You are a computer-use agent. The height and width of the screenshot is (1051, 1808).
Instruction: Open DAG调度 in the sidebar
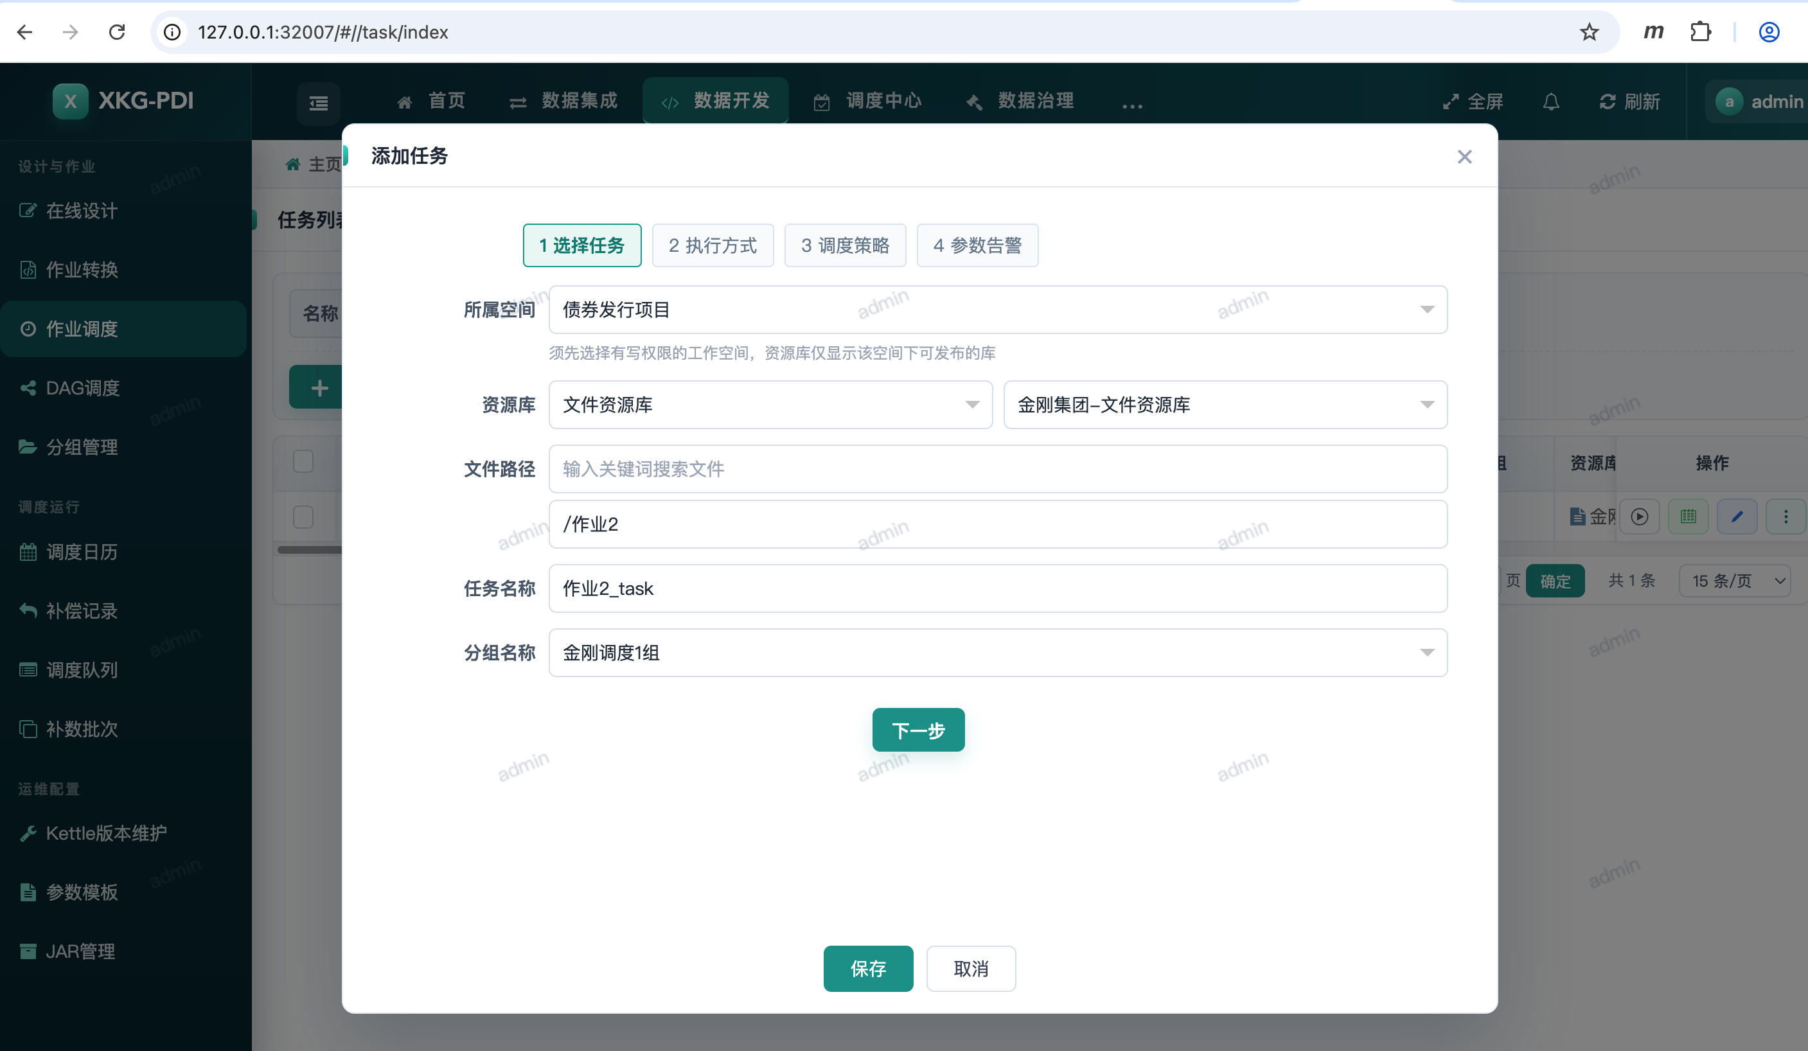[x=123, y=388]
